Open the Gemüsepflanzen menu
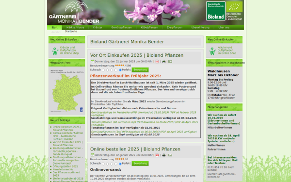Screen dimensions: 291x182 [x=122, y=28]
